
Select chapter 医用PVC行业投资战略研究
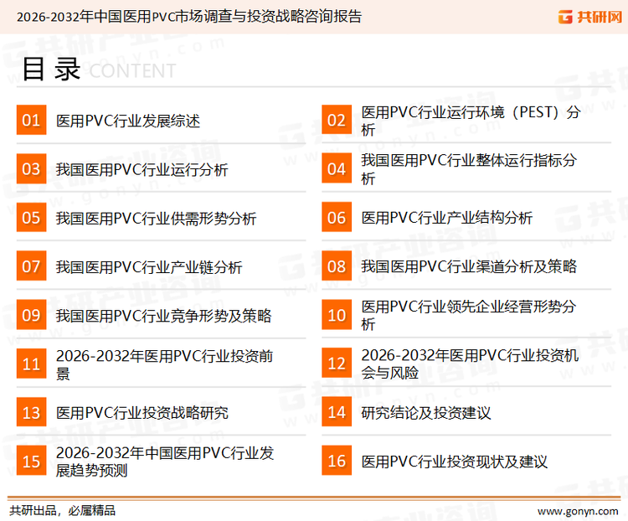(x=142, y=413)
